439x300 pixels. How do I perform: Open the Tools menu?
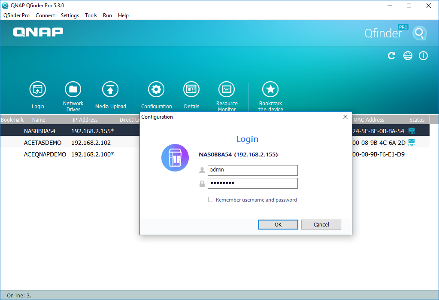[x=91, y=15]
